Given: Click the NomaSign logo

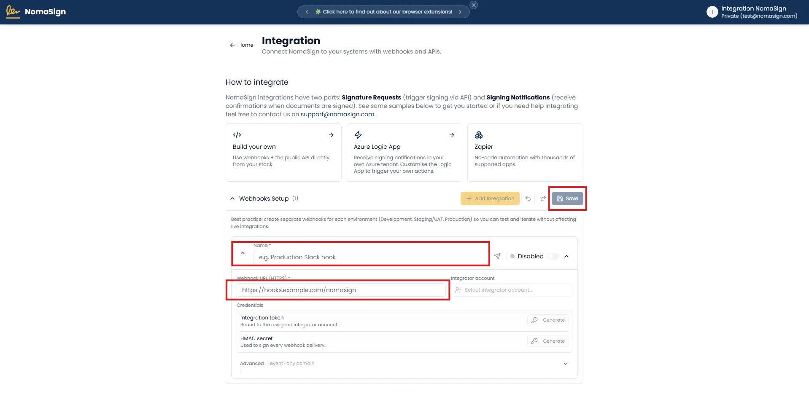Looking at the screenshot, I should (36, 12).
